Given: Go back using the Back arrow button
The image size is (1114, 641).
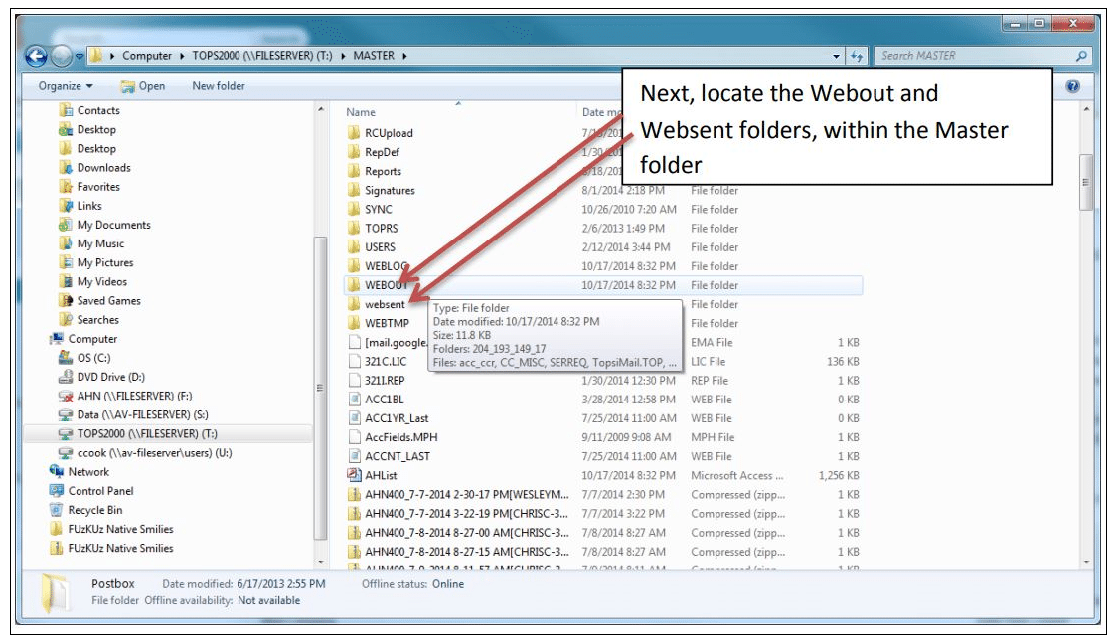Looking at the screenshot, I should (x=36, y=56).
